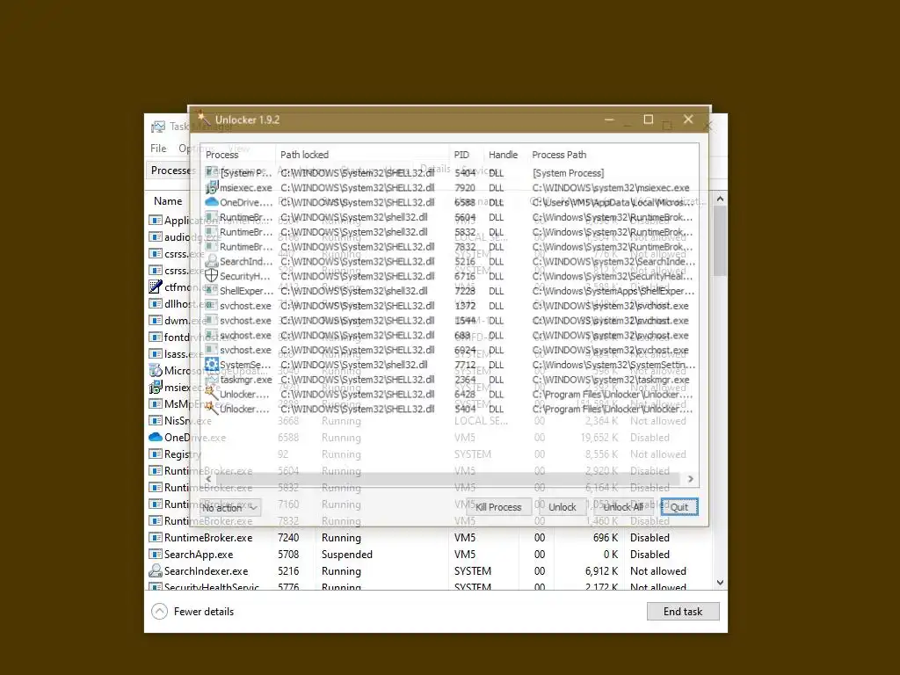This screenshot has width=900, height=675.
Task: Select the [System P... icon in Unlocker
Action: [211, 172]
